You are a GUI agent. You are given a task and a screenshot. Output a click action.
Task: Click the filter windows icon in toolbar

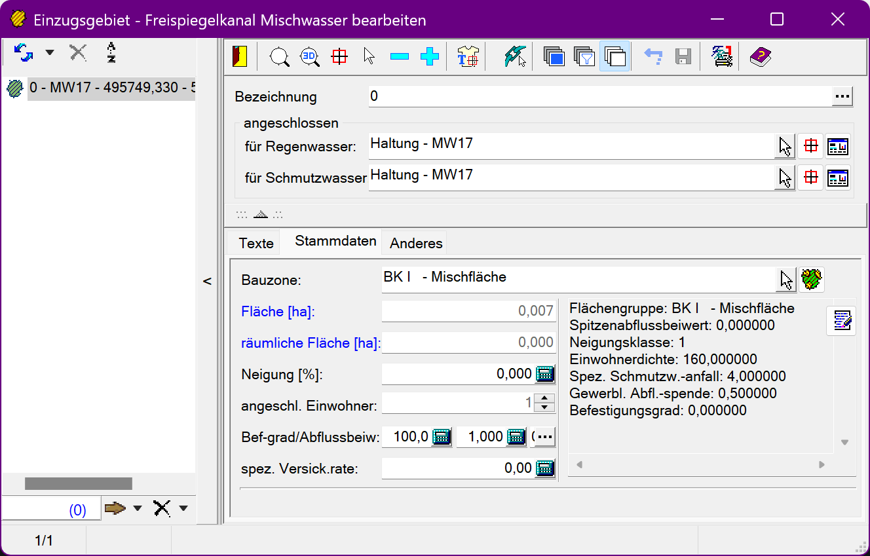pyautogui.click(x=584, y=57)
